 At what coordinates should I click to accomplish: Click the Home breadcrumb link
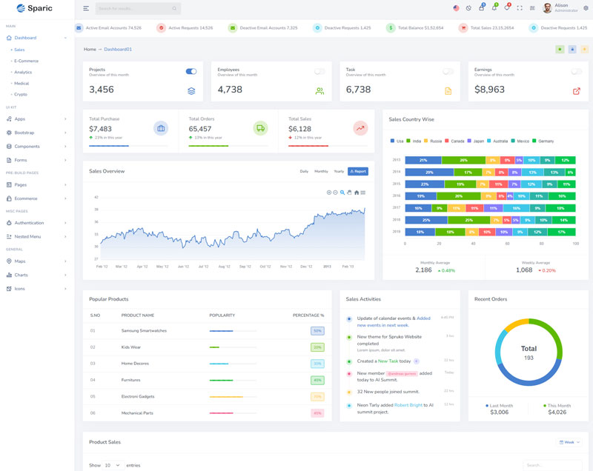[90, 49]
